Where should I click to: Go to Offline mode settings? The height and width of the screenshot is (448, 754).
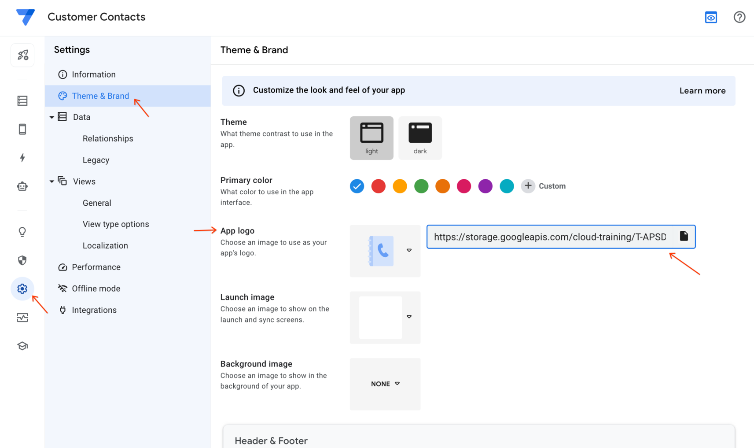[x=96, y=289]
